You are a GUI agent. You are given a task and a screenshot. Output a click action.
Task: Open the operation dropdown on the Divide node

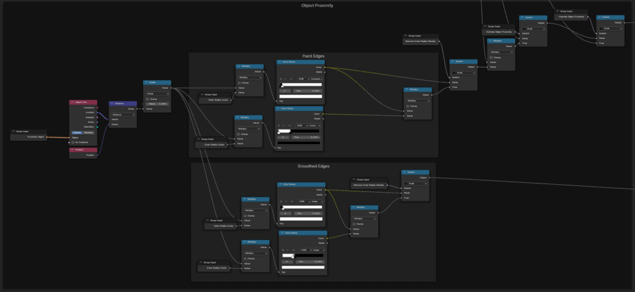coord(157,94)
